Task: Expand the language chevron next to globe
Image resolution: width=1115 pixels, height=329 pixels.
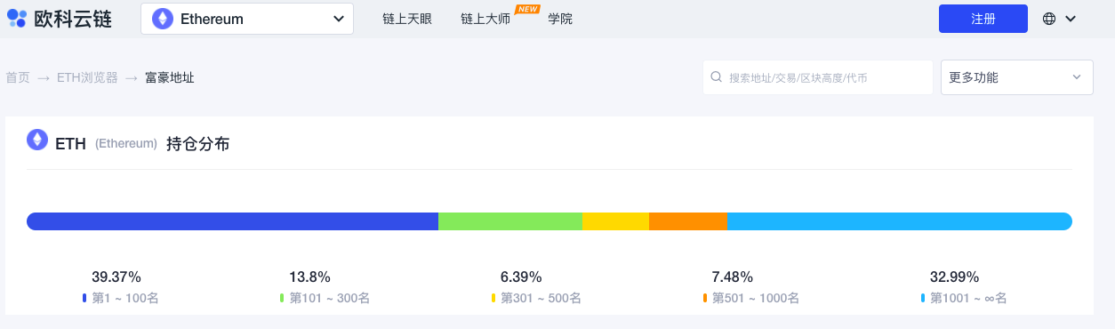Action: (1071, 19)
